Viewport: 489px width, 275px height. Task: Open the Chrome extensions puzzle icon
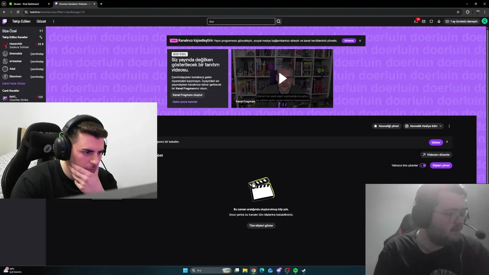(x=468, y=12)
